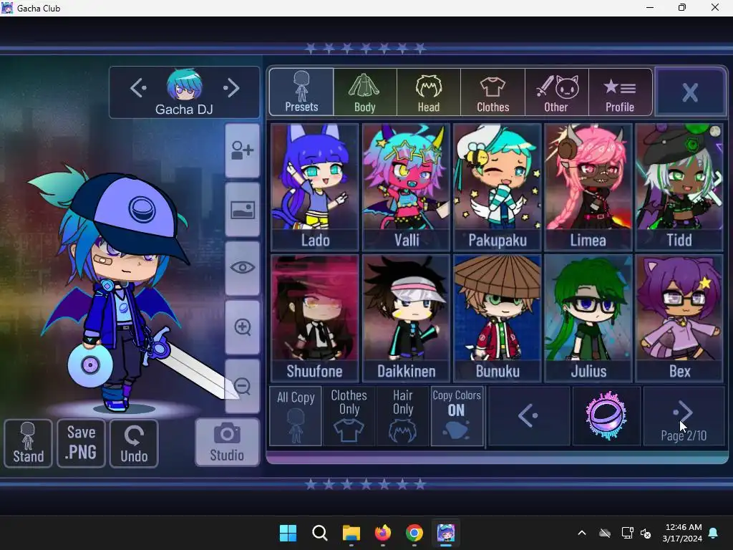The width and height of the screenshot is (733, 550).
Task: Choose the Valli preset
Action: point(407,187)
